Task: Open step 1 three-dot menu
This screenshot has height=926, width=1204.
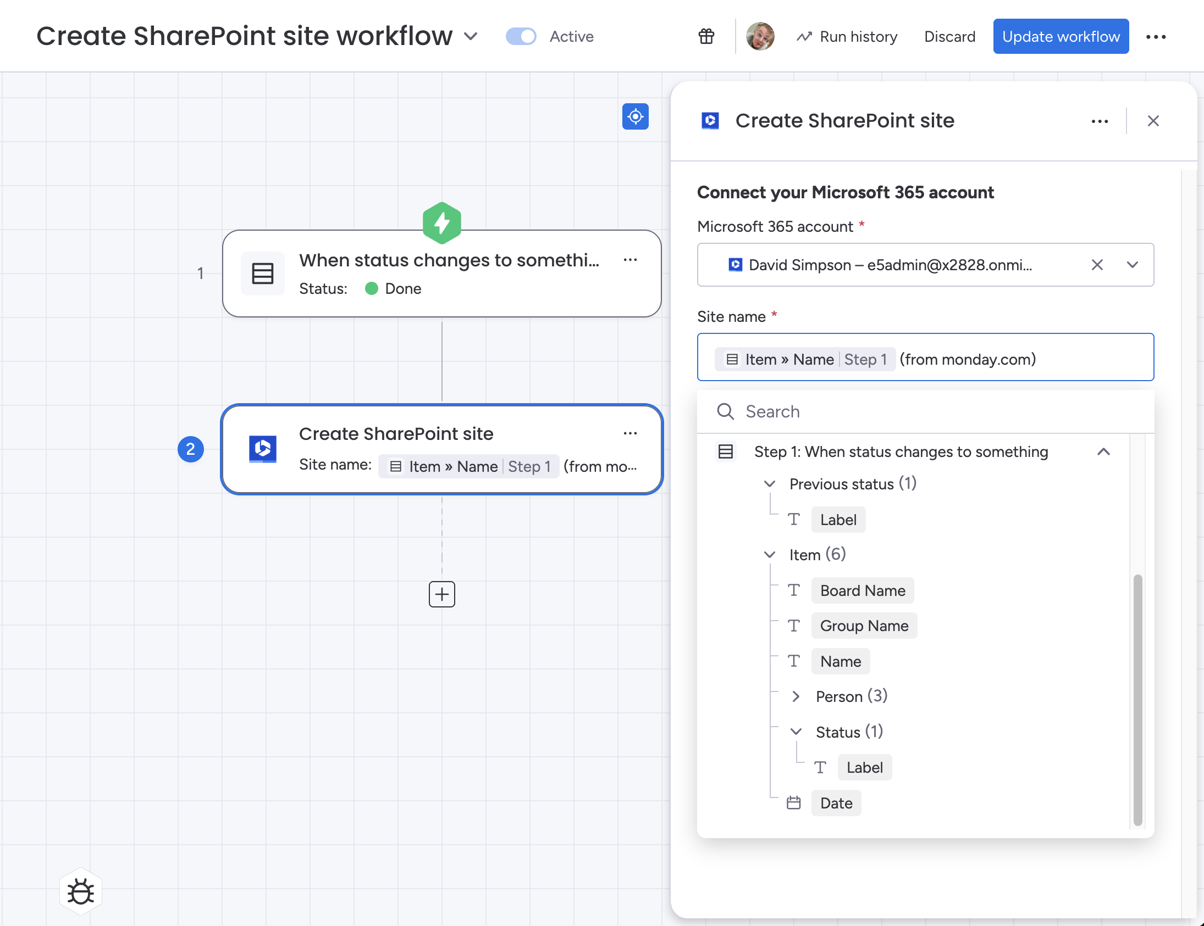Action: click(630, 259)
